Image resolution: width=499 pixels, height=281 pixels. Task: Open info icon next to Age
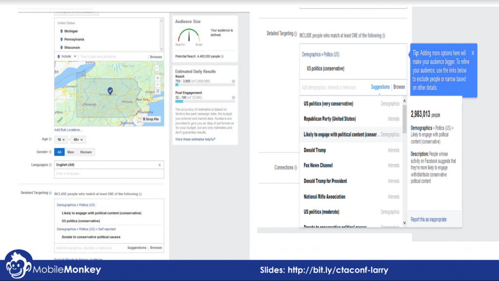[x=50, y=139]
